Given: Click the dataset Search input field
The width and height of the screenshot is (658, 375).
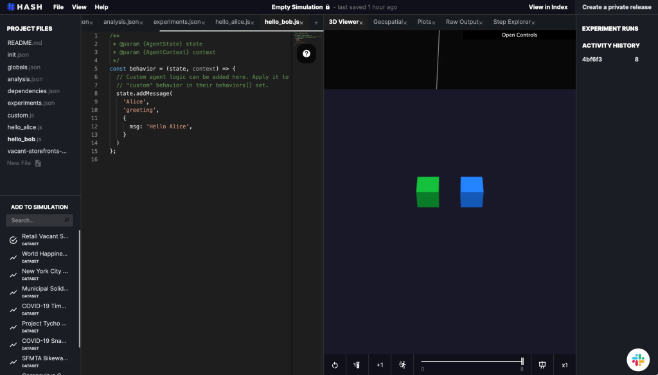Looking at the screenshot, I should coord(35,220).
